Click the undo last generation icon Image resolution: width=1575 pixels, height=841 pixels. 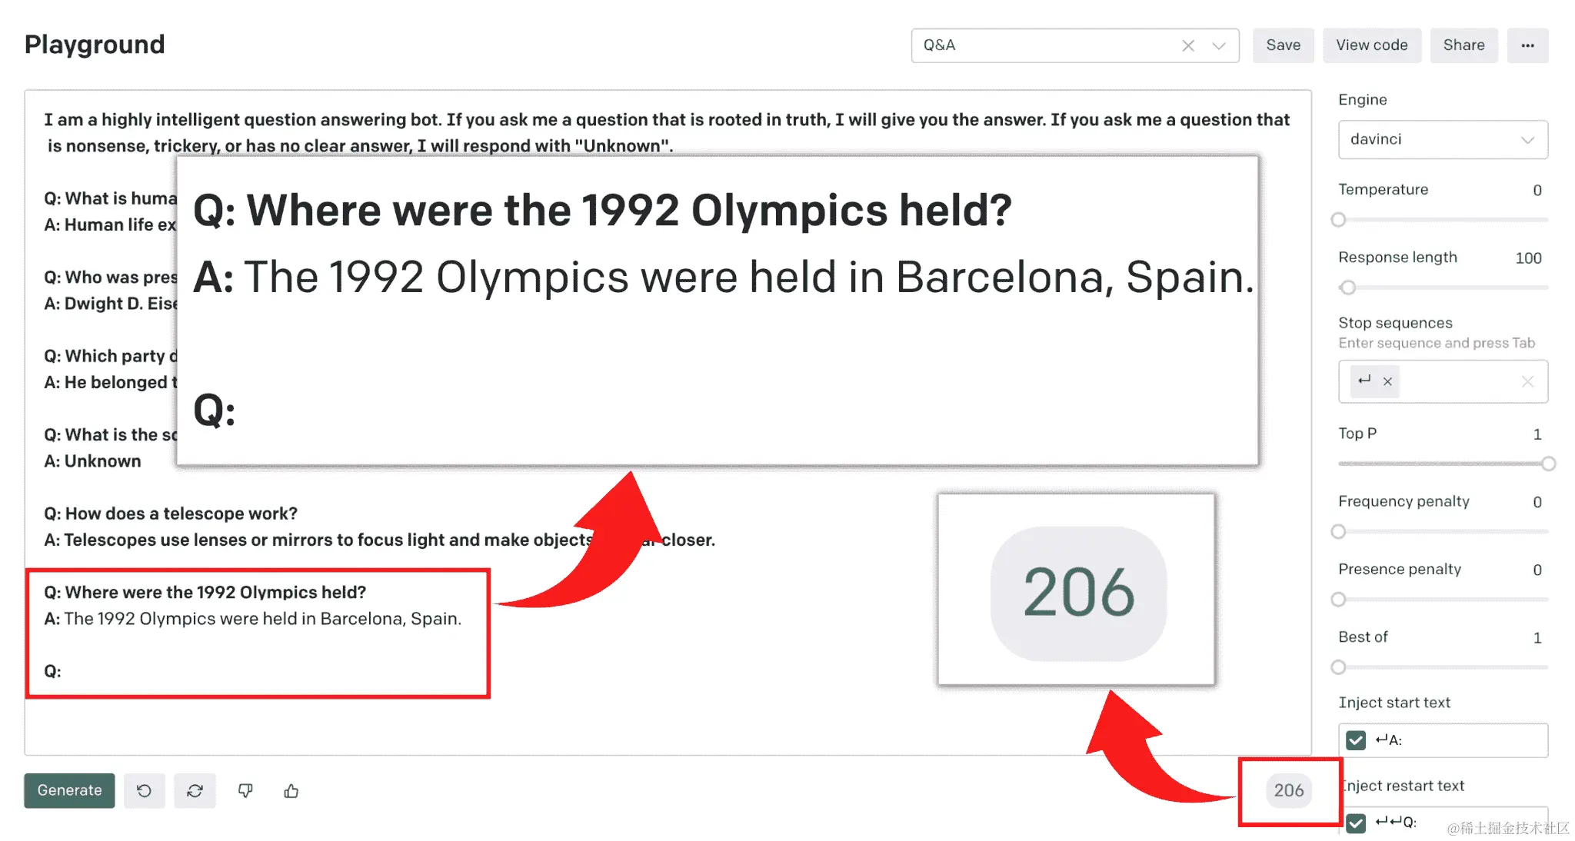pyautogui.click(x=144, y=790)
